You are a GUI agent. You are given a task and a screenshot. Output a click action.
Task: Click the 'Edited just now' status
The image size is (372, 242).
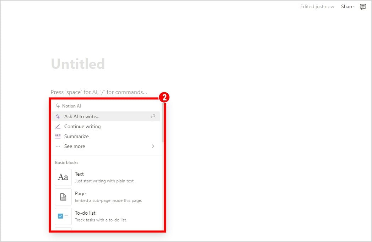pos(317,7)
